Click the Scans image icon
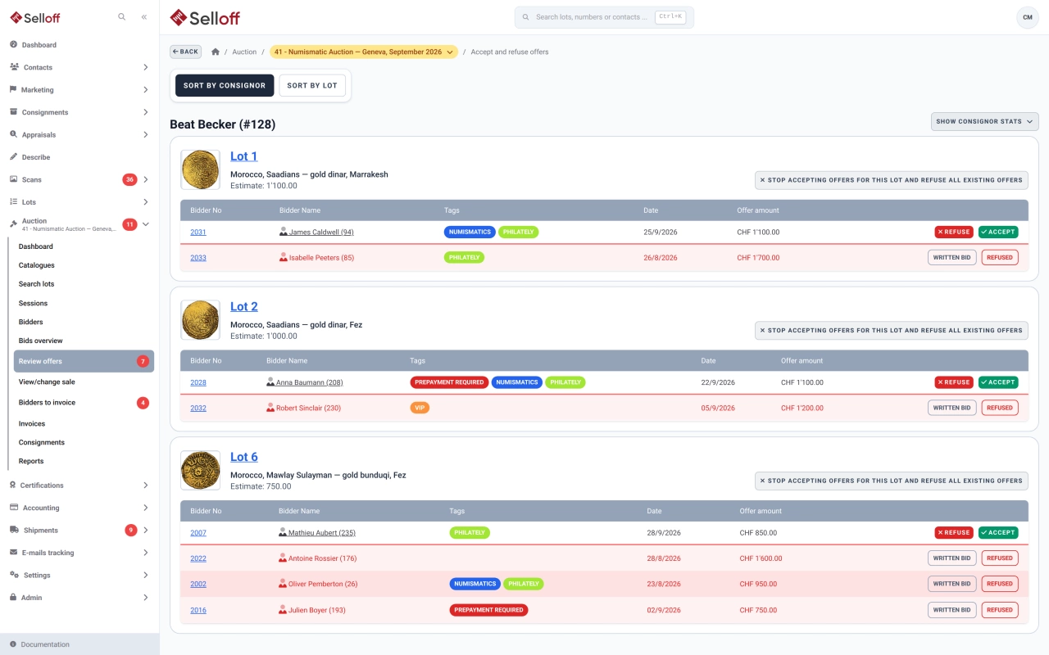The image size is (1049, 655). click(14, 179)
